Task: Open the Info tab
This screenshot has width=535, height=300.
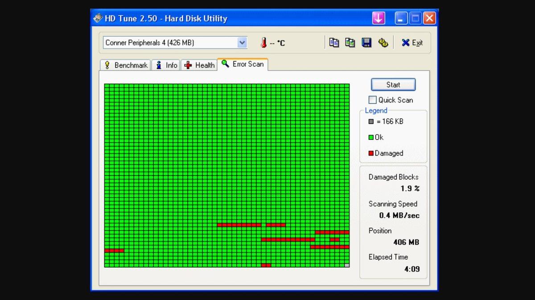Action: pos(166,65)
